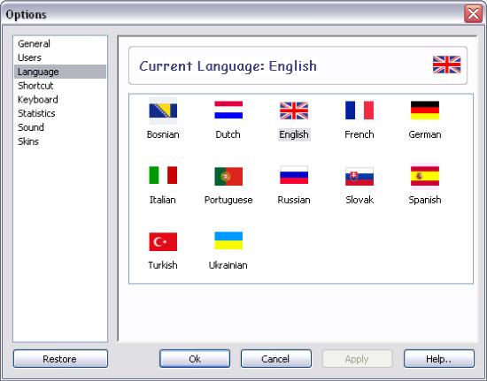Viewport: 487px width, 381px height.
Task: Choose the Dutch flag icon
Action: click(228, 110)
